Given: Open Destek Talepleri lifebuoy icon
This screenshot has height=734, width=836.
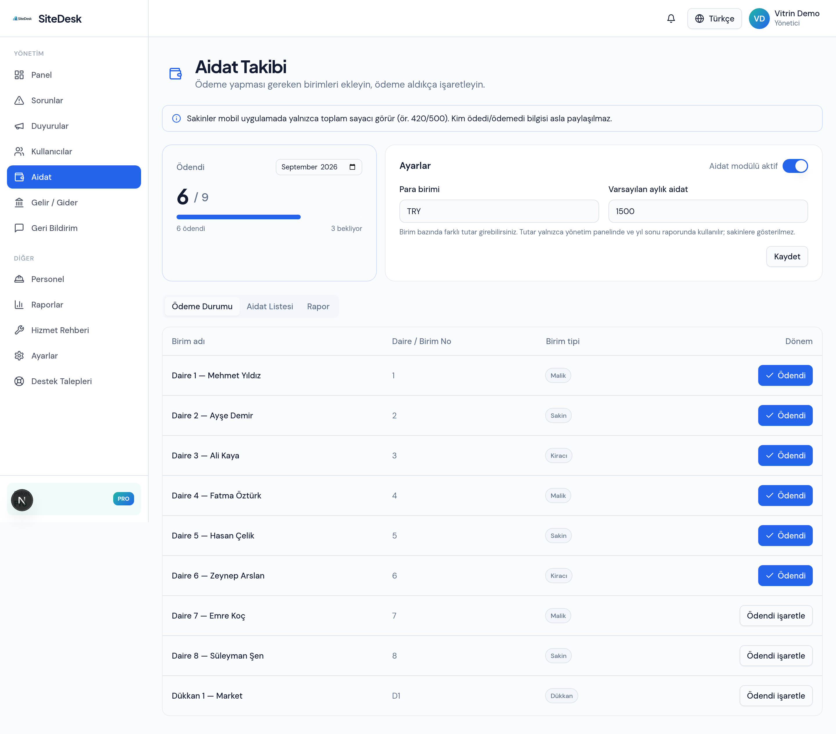Looking at the screenshot, I should click(x=19, y=381).
